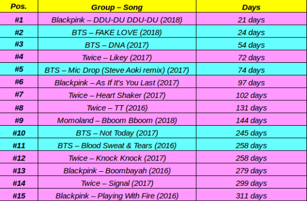Image resolution: width=307 pixels, height=201 pixels.
Task: Select the Twice – Heart Shaker cell
Action: pyautogui.click(x=117, y=94)
